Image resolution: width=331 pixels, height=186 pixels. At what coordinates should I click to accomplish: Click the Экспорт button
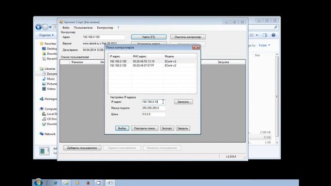[167, 128]
